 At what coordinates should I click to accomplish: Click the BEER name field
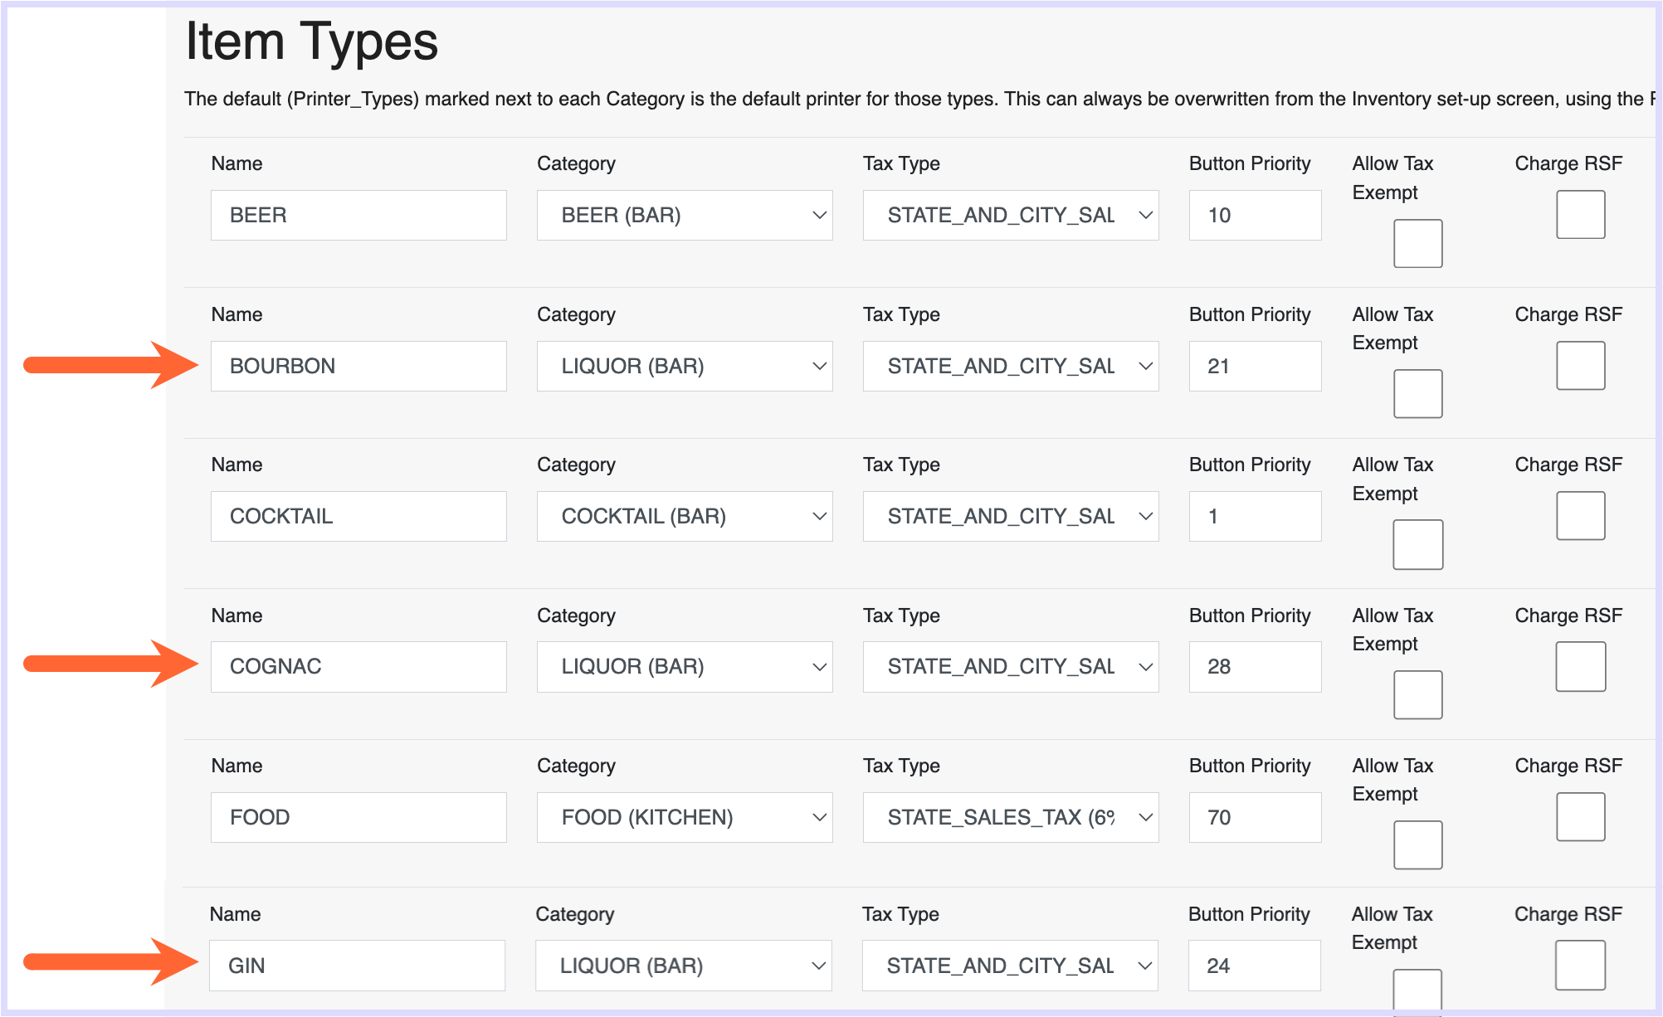tap(358, 216)
